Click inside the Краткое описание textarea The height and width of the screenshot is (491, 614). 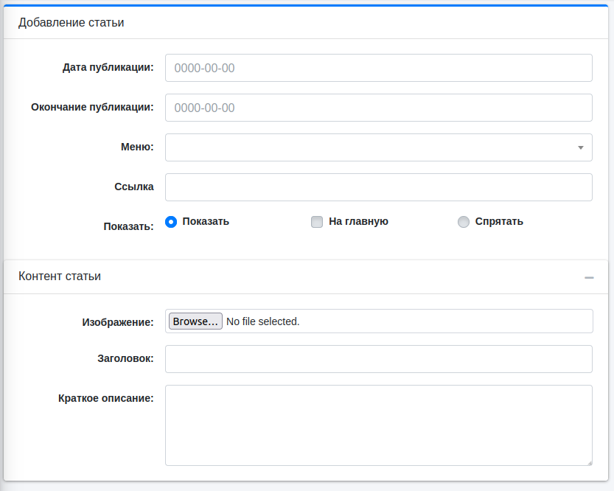[378, 425]
